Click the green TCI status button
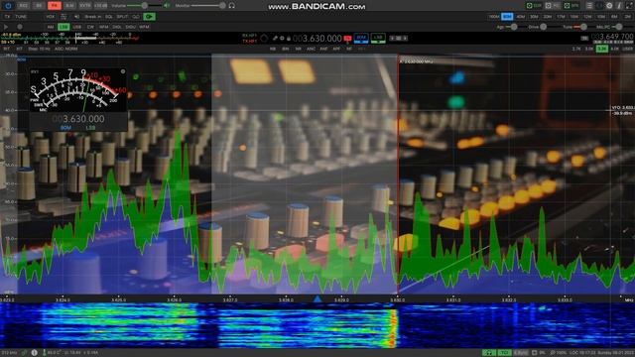Viewport: 635px width, 357px height. [x=504, y=353]
